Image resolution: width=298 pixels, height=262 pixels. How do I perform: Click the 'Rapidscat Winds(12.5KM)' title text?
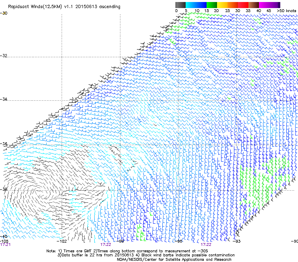35,7
